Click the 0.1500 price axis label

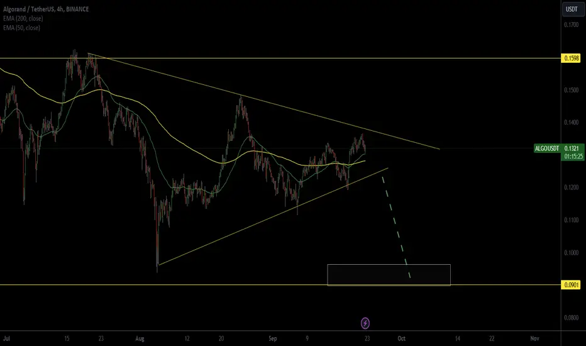click(x=572, y=90)
